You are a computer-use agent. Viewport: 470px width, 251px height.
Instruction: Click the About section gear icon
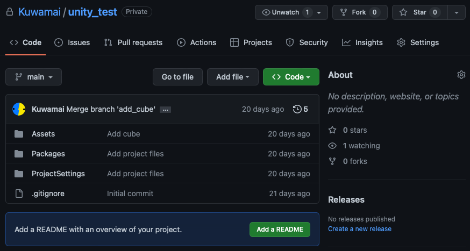pos(461,75)
